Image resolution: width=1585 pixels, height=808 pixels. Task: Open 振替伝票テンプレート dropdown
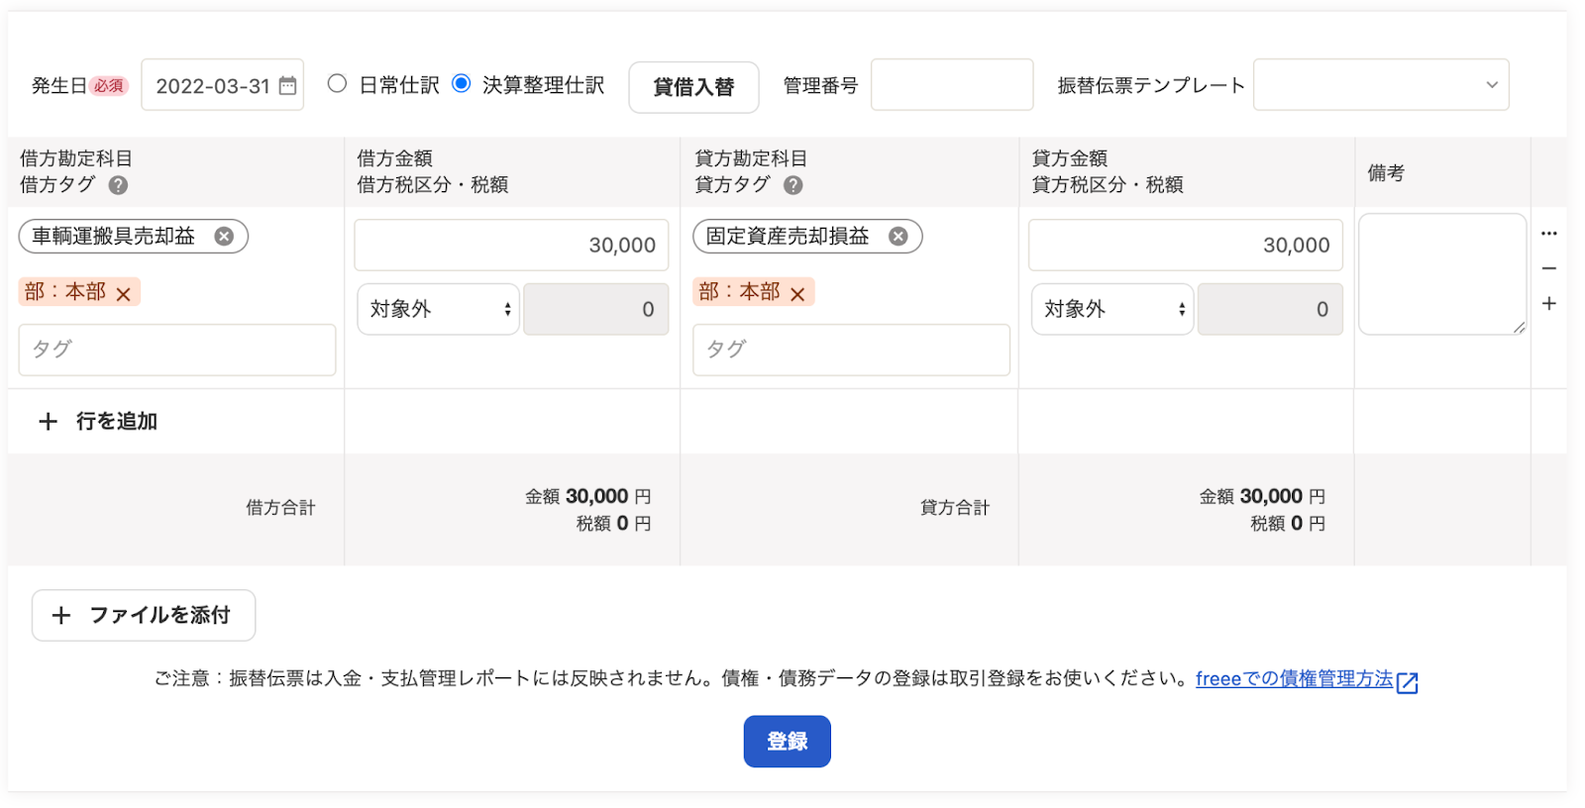1381,85
